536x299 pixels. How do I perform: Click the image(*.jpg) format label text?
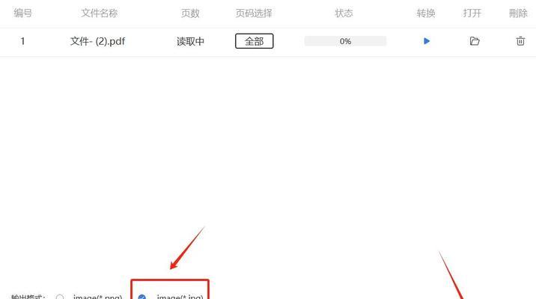(x=180, y=297)
